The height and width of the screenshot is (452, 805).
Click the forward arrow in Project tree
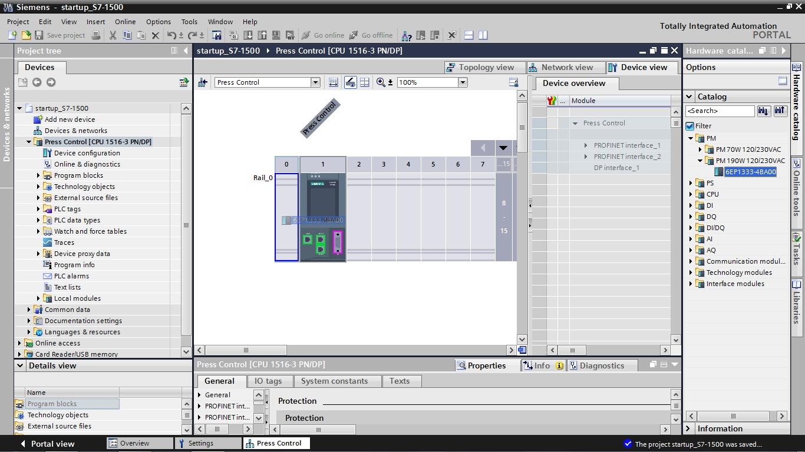click(51, 82)
